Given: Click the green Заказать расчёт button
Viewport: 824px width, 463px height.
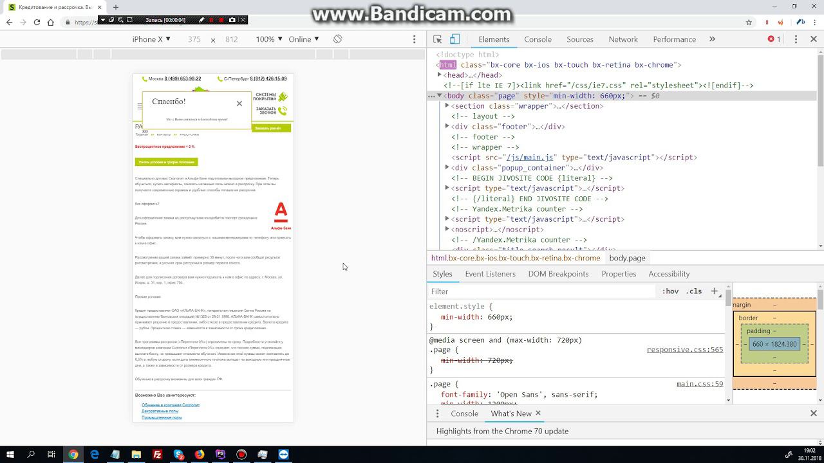Looking at the screenshot, I should [x=271, y=128].
